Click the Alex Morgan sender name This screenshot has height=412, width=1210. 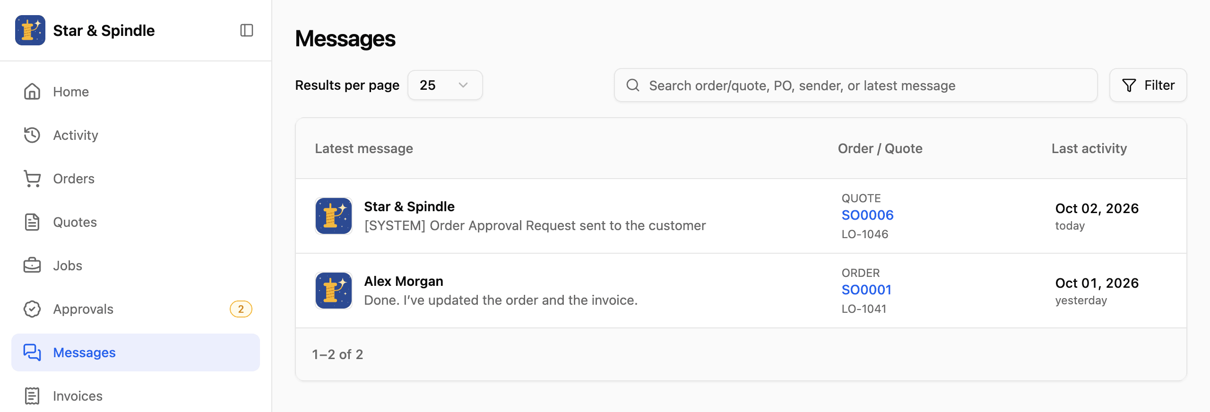pyautogui.click(x=404, y=281)
